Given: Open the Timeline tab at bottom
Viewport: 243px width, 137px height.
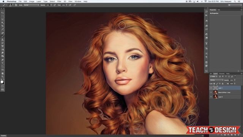Looking at the screenshot, I should [3, 135].
